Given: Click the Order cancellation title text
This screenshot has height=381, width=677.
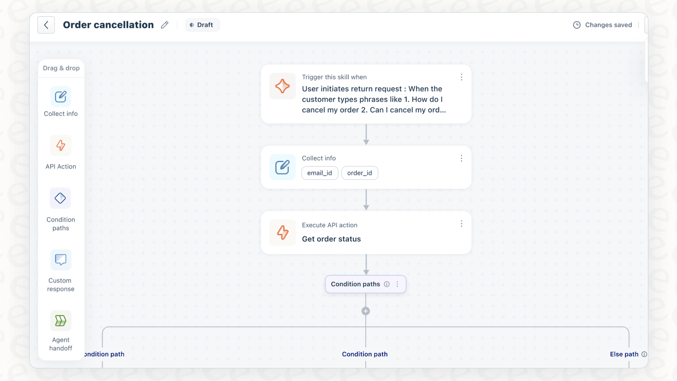Looking at the screenshot, I should [x=108, y=25].
